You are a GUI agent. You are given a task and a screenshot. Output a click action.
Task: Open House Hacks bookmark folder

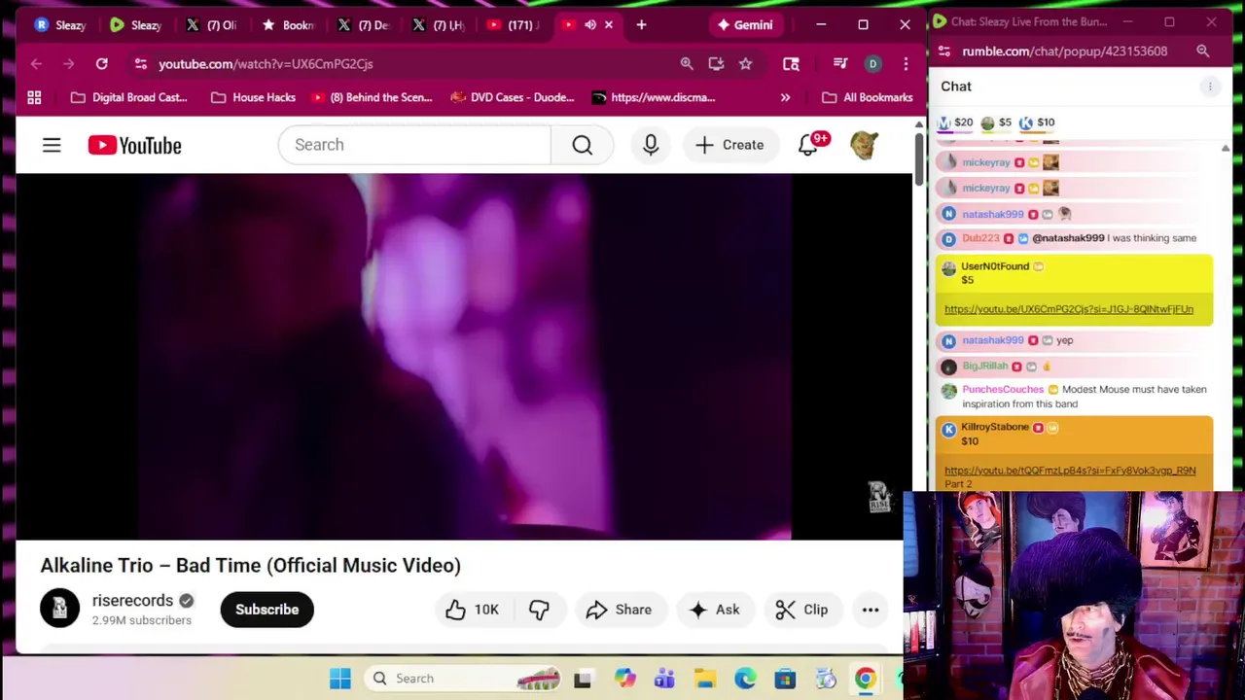click(253, 97)
